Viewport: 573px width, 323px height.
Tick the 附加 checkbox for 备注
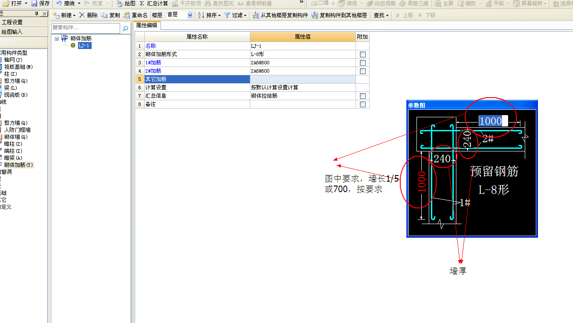pos(363,104)
